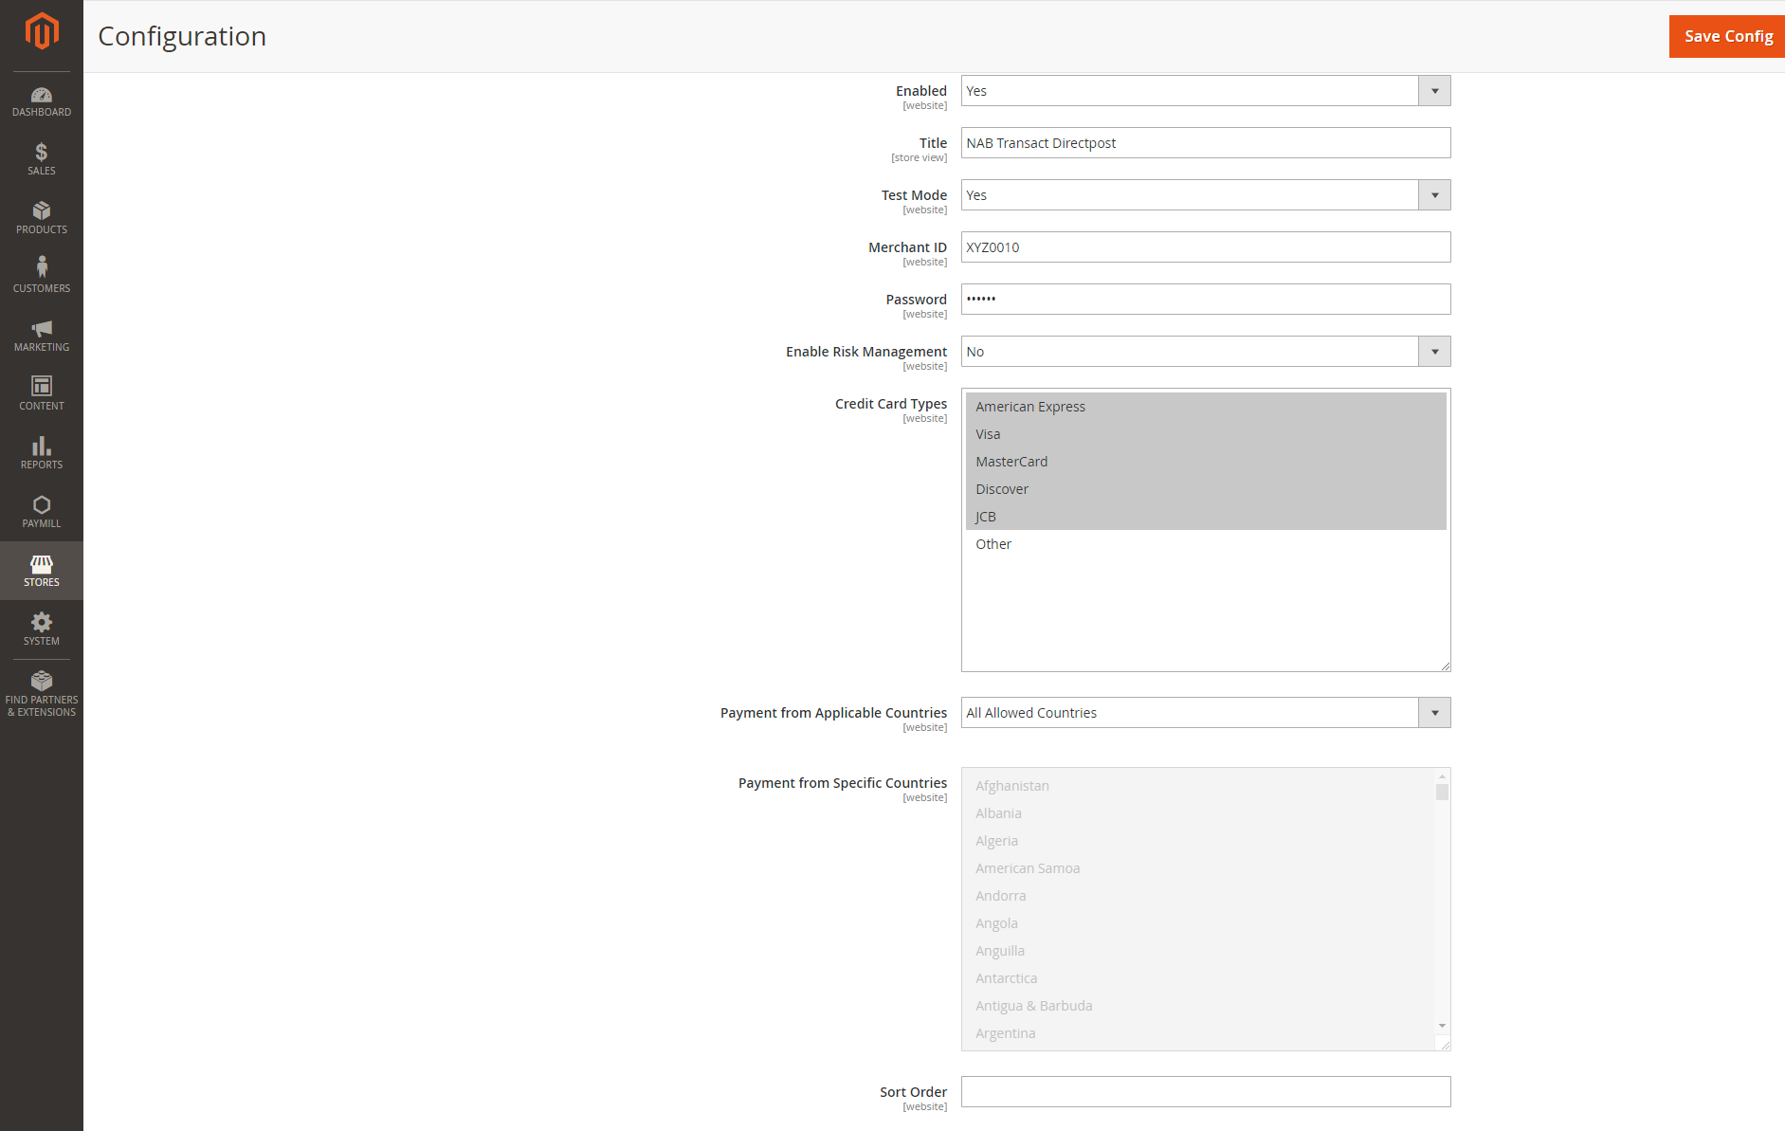Select Algeria in specific countries list

pos(1199,841)
